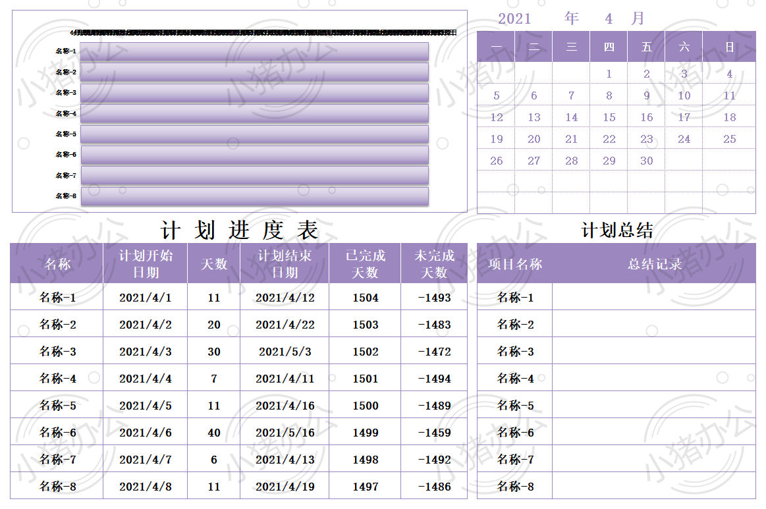
Task: Select the 计划总结 heading
Action: tap(617, 230)
